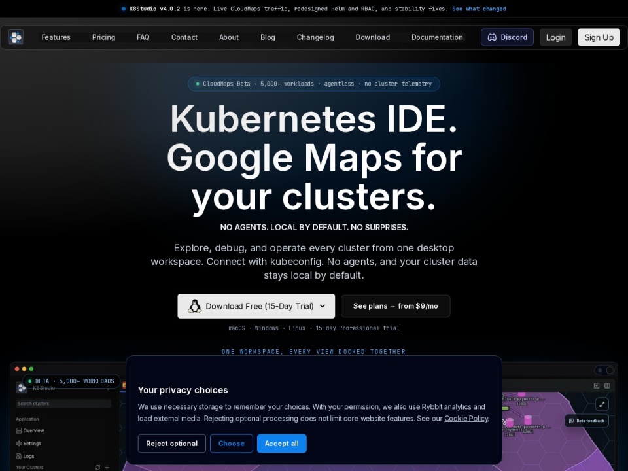Click the refresh clusters icon beside Your Clusters

pyautogui.click(x=97, y=467)
